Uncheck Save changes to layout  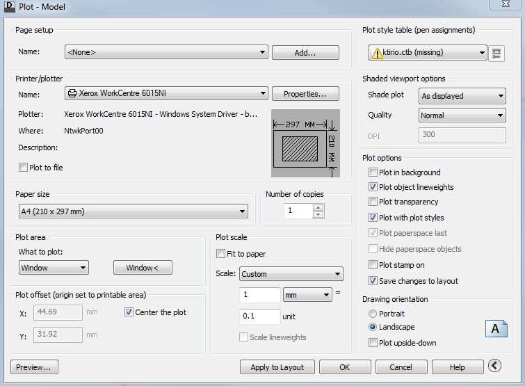click(x=373, y=281)
